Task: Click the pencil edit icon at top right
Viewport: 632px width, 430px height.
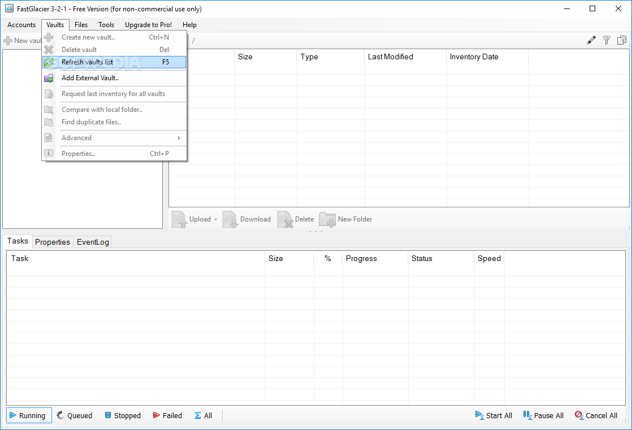Action: [x=591, y=40]
